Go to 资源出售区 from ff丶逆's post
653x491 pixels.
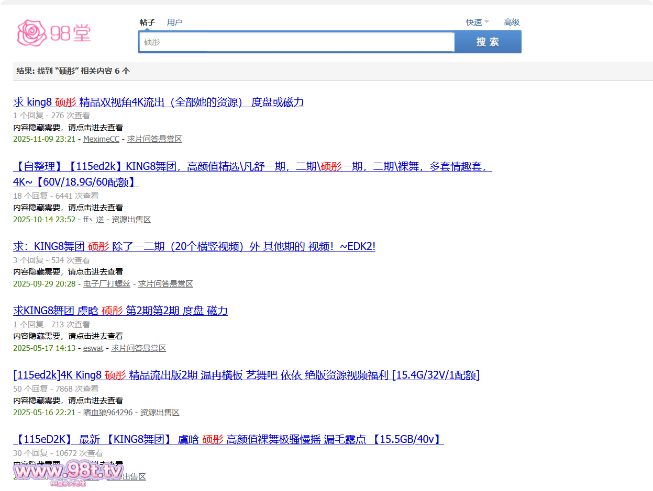pyautogui.click(x=131, y=220)
